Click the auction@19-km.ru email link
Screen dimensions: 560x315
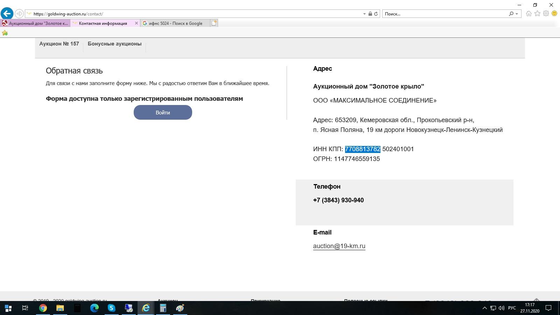(339, 246)
